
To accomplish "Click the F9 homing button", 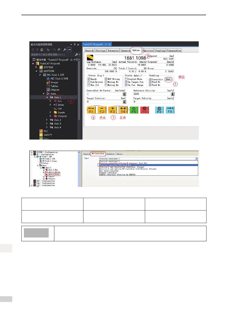I will pos(170,110).
